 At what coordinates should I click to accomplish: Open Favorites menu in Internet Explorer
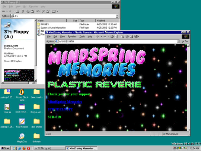coord(72,37)
